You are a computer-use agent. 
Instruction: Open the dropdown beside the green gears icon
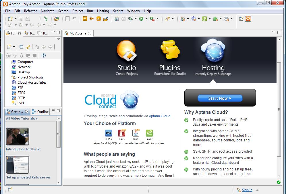click(210, 19)
